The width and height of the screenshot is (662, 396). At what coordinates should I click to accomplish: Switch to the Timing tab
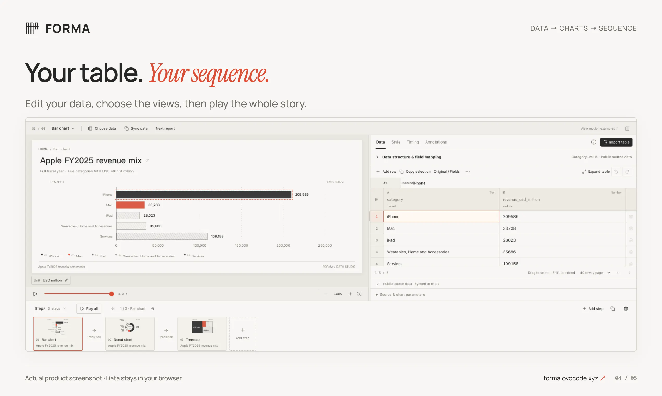click(413, 142)
